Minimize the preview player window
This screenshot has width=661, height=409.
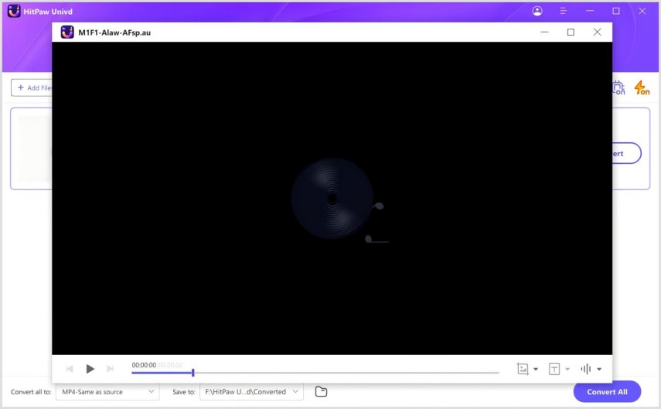click(x=545, y=32)
